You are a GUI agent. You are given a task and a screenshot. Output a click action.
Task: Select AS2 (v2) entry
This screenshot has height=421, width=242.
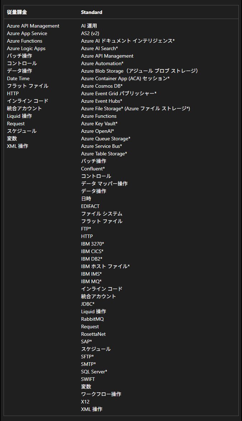pyautogui.click(x=90, y=33)
